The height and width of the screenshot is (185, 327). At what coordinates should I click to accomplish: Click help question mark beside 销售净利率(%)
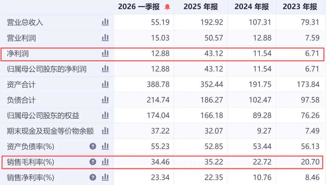pos(93,177)
